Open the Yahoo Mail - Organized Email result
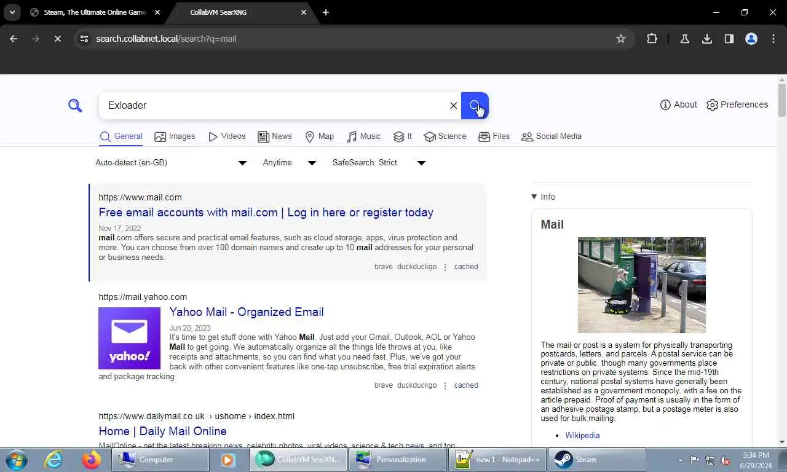Screen dimensions: 787x472 pos(247,312)
